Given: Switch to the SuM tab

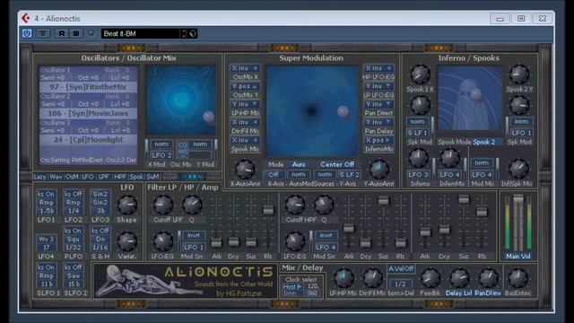Looking at the screenshot, I should [x=152, y=177].
